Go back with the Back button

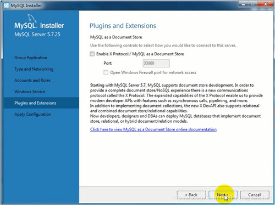[191, 195]
